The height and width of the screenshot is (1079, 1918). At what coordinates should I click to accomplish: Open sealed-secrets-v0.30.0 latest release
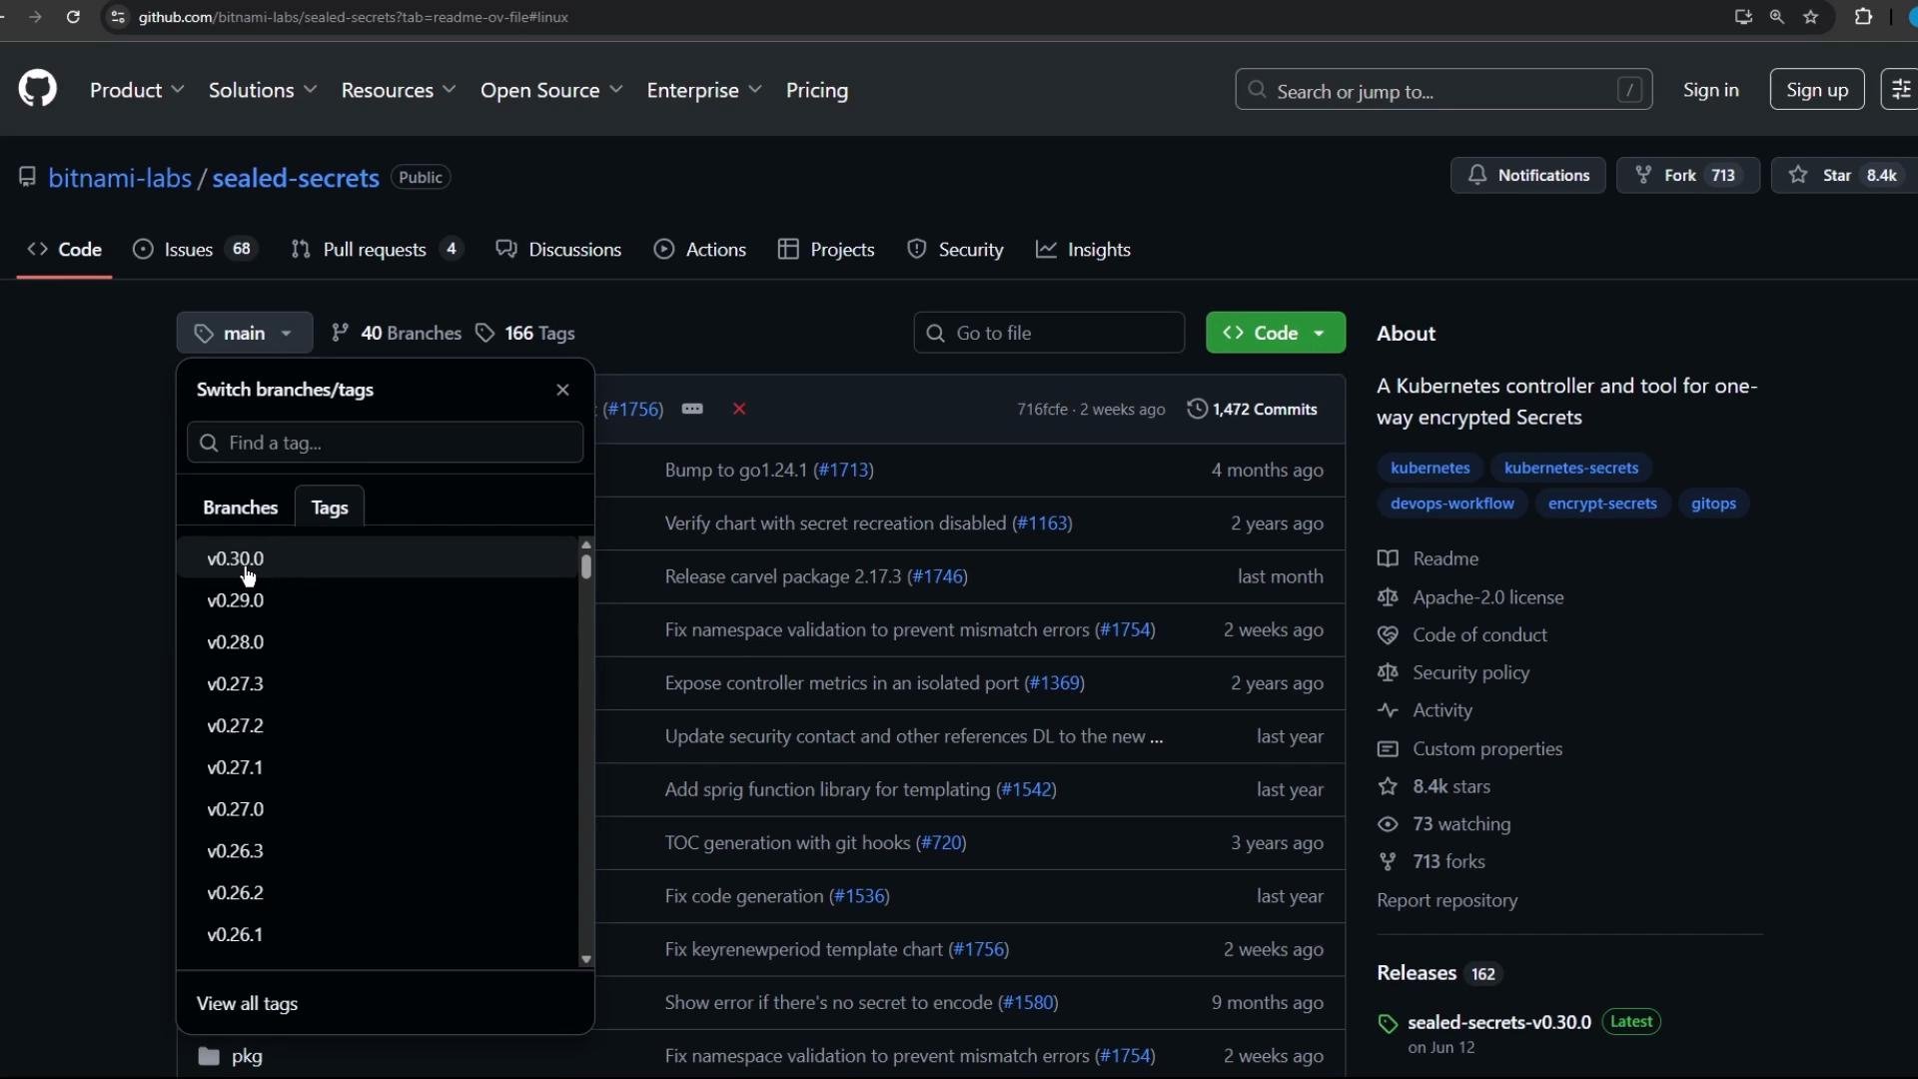[1499, 1022]
